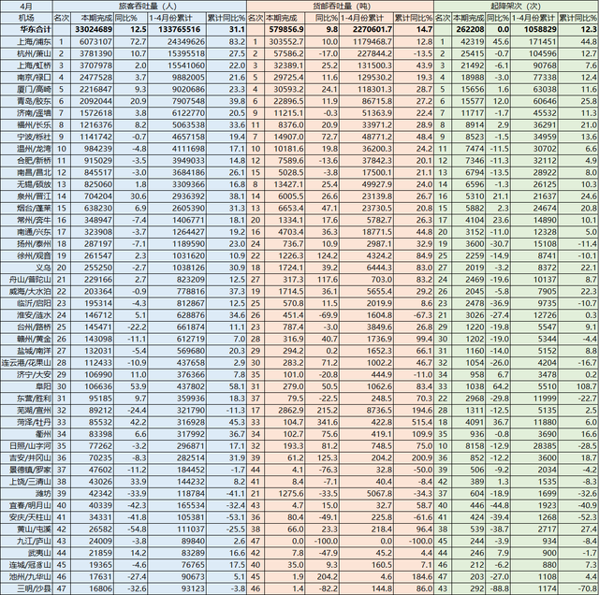This screenshot has height=595, width=599.
Task: Click the 华东合计 row label
Action: pyautogui.click(x=26, y=29)
